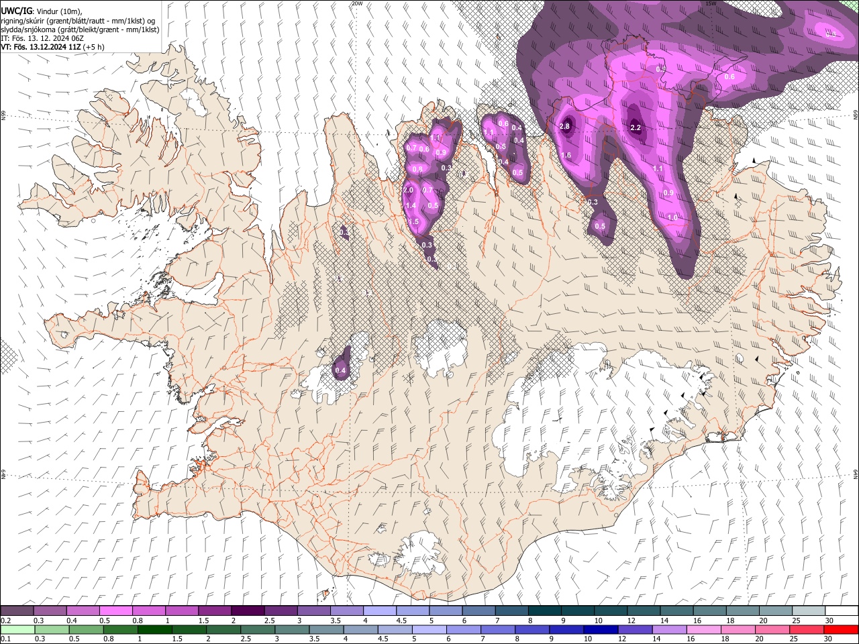The width and height of the screenshot is (859, 644).
Task: Click the pale green rain swatch between 0.1 and 0.3
Action: click(x=17, y=629)
